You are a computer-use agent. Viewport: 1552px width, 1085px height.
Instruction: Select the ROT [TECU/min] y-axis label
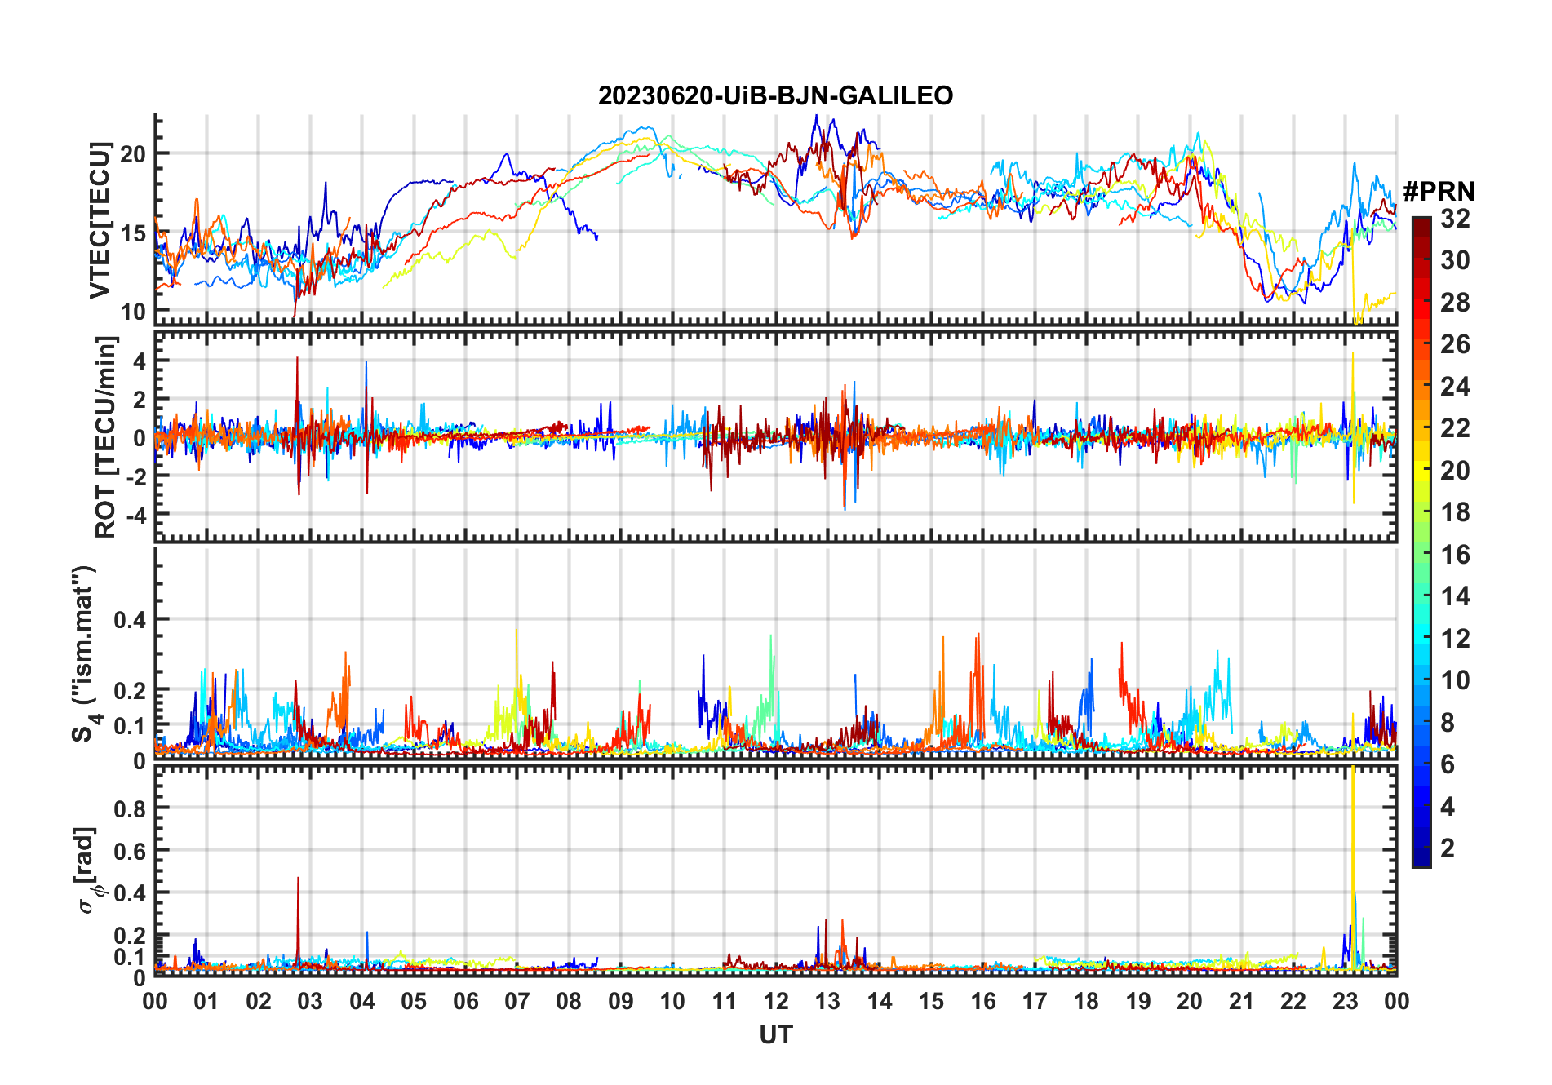[106, 436]
